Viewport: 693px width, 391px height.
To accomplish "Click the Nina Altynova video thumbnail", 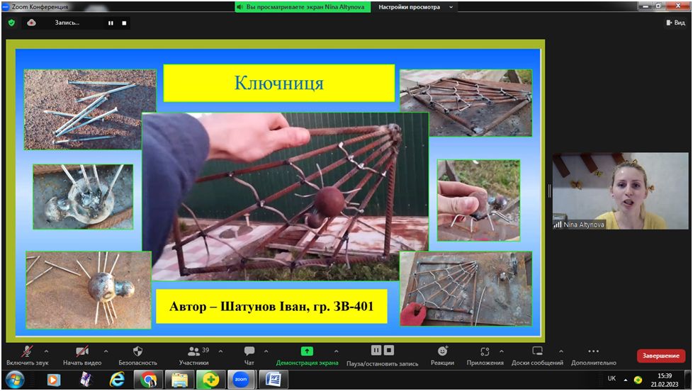I will [x=620, y=191].
